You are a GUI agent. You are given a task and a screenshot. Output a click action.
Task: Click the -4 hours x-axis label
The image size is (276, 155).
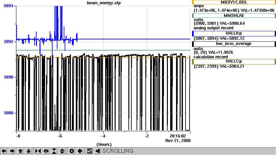tap(103, 136)
